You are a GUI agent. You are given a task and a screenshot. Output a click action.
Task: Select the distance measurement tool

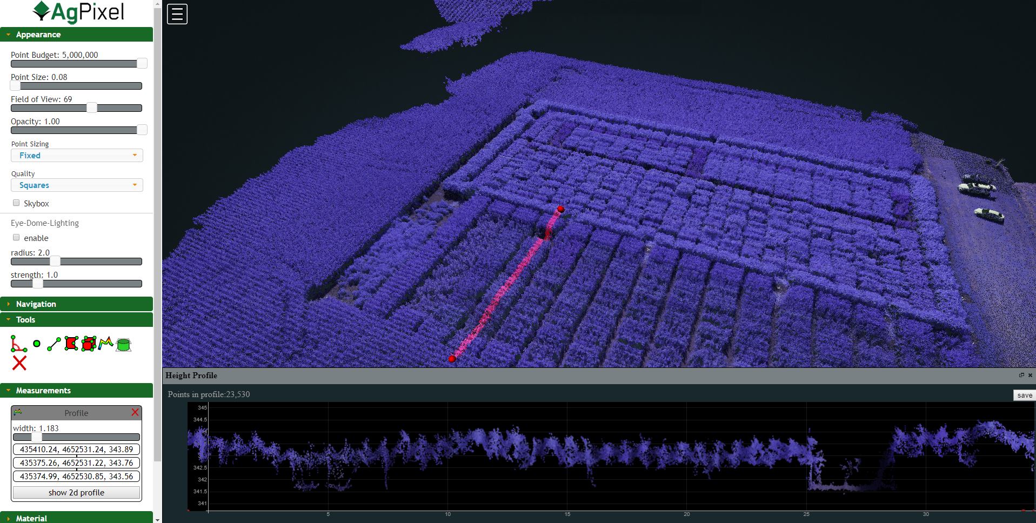coord(54,344)
